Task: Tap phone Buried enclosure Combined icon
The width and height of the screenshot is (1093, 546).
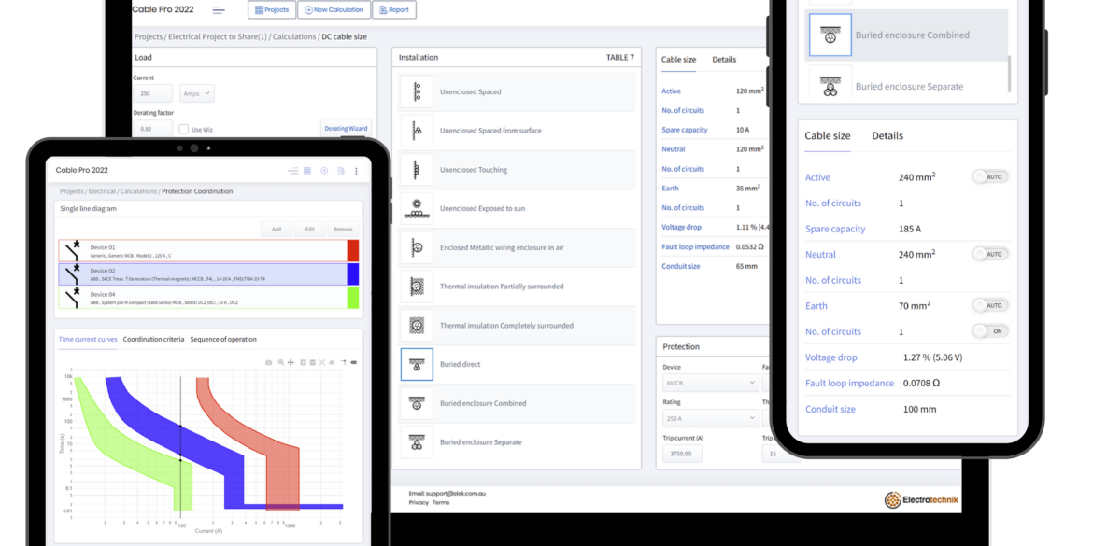Action: pos(830,35)
